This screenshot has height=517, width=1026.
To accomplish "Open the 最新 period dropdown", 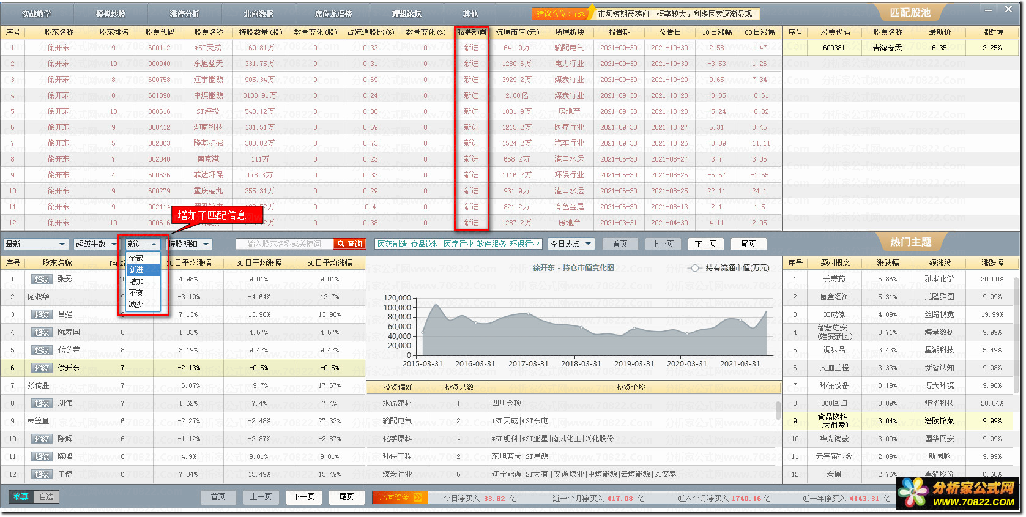I will pos(35,244).
